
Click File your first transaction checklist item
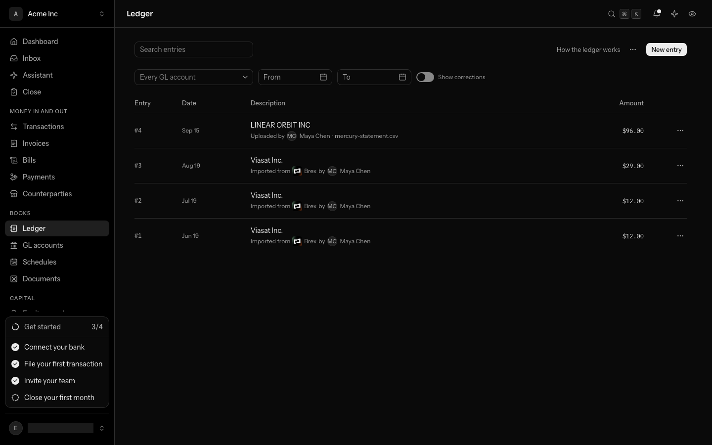coord(57,364)
